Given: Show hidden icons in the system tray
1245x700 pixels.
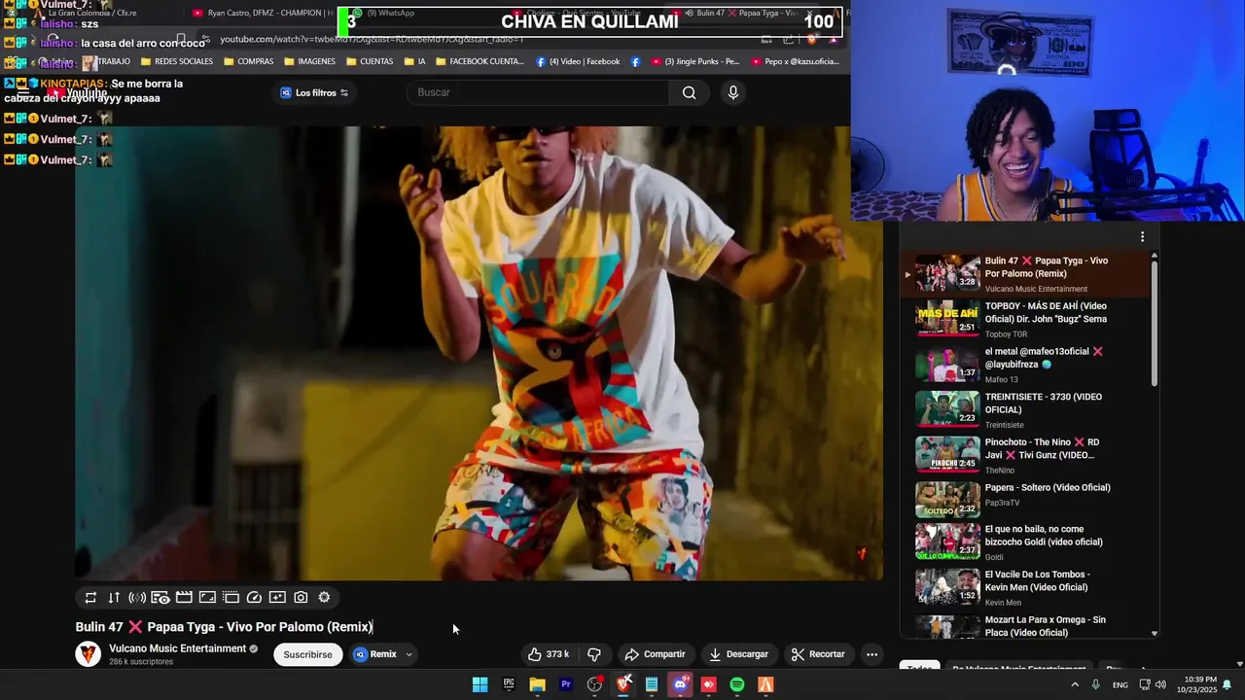Looking at the screenshot, I should (1075, 684).
